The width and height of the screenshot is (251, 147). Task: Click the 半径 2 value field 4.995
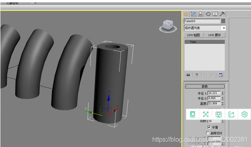[214, 98]
